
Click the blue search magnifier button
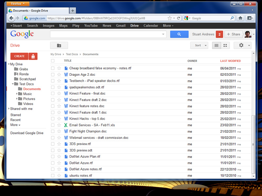[179, 34]
